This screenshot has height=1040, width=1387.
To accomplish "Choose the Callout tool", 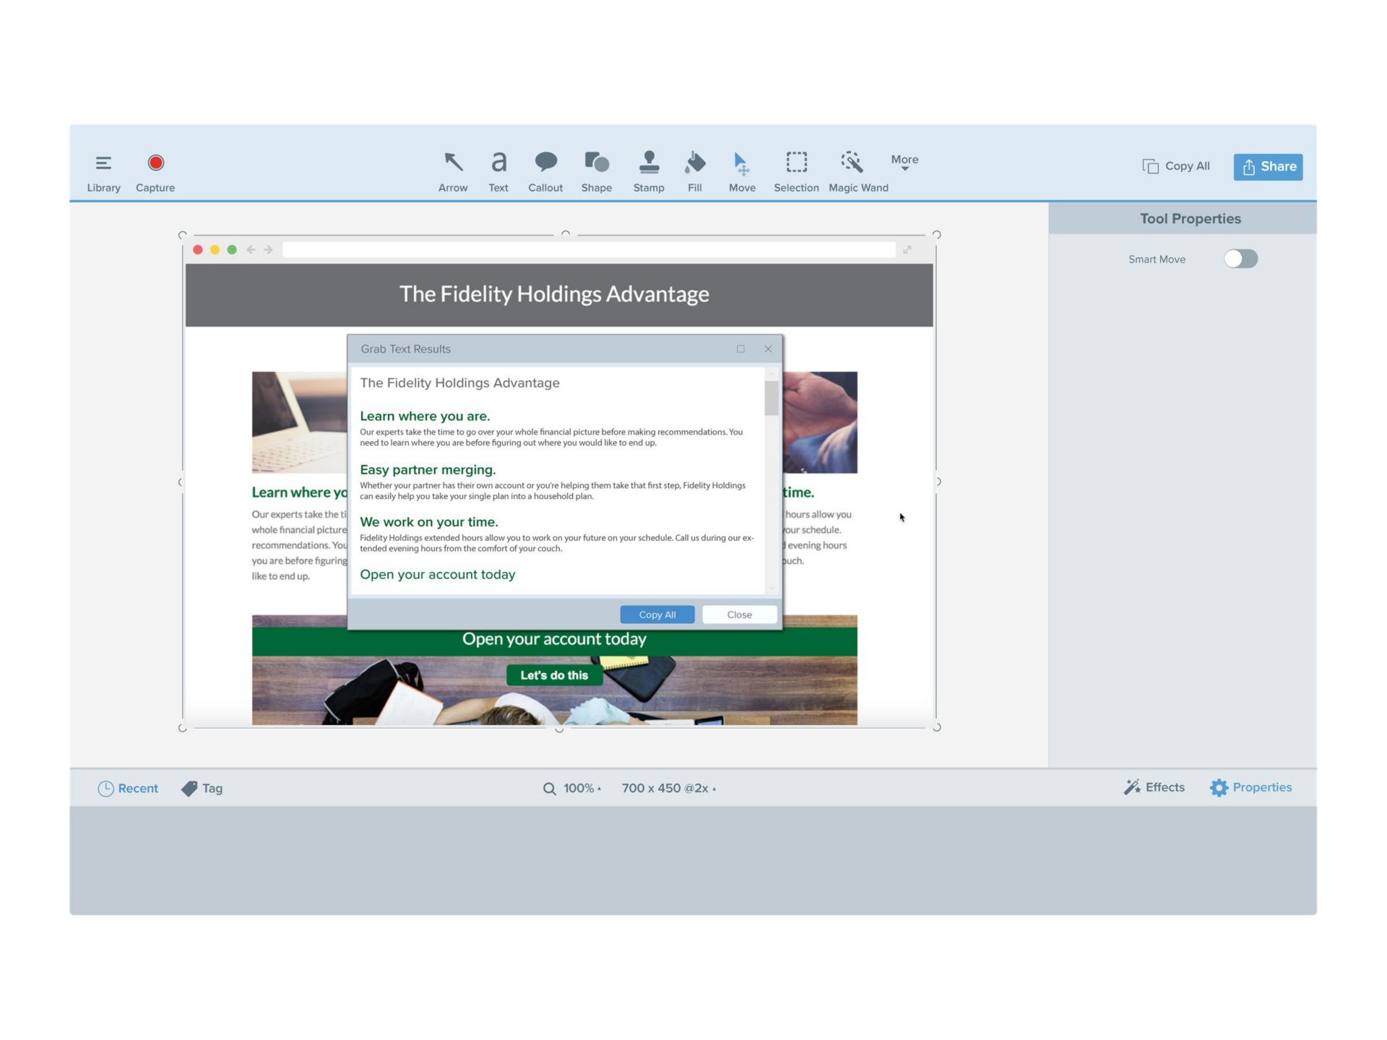I will [x=545, y=170].
